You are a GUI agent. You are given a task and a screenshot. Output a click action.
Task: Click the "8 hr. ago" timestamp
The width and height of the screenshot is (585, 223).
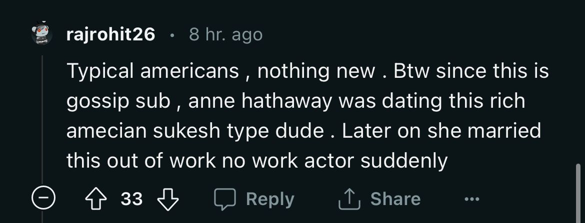(225, 34)
